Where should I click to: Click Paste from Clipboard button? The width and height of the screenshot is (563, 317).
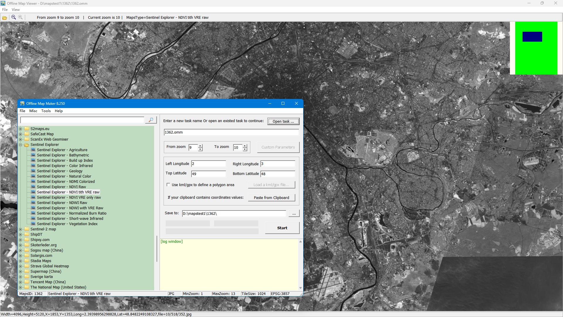click(x=272, y=198)
